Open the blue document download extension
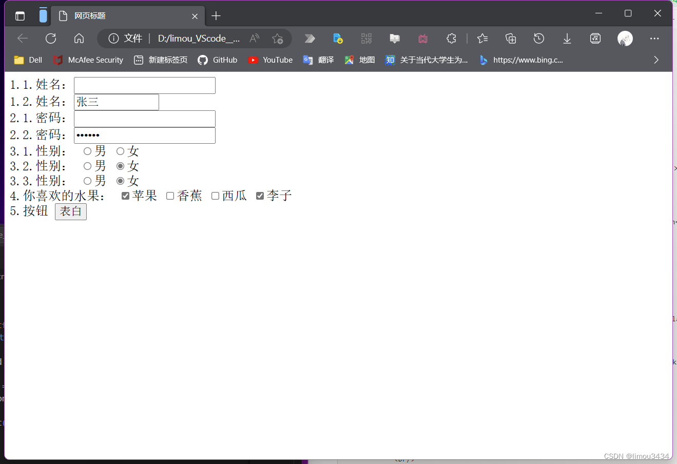 point(338,38)
